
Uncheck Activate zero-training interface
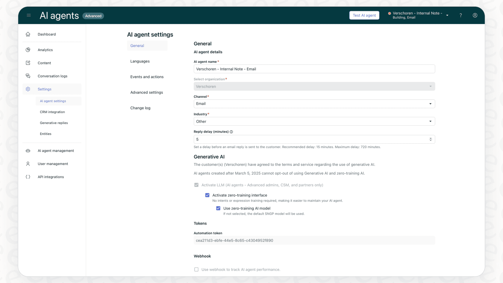tap(207, 195)
